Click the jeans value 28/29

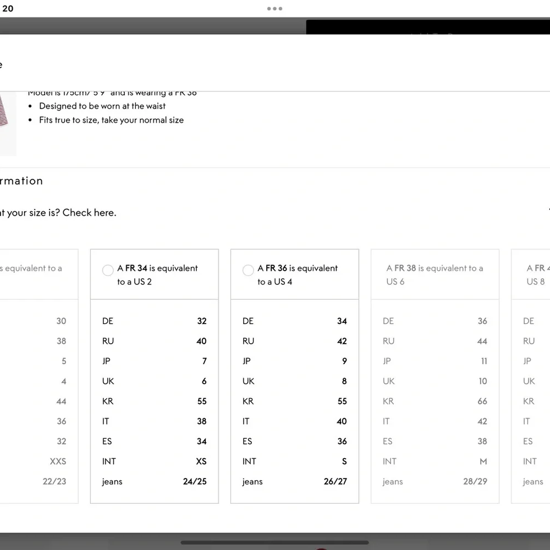pos(475,481)
